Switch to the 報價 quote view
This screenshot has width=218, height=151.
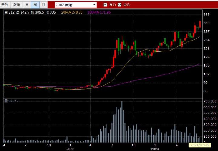[17, 5]
